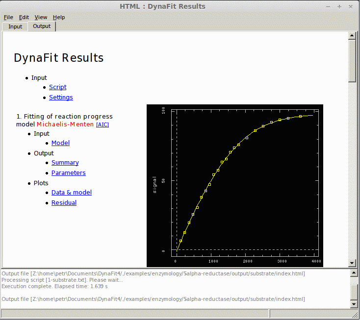Click 'Processing script [1-substrate.txt]' log line
The width and height of the screenshot is (360, 320).
click(x=62, y=280)
